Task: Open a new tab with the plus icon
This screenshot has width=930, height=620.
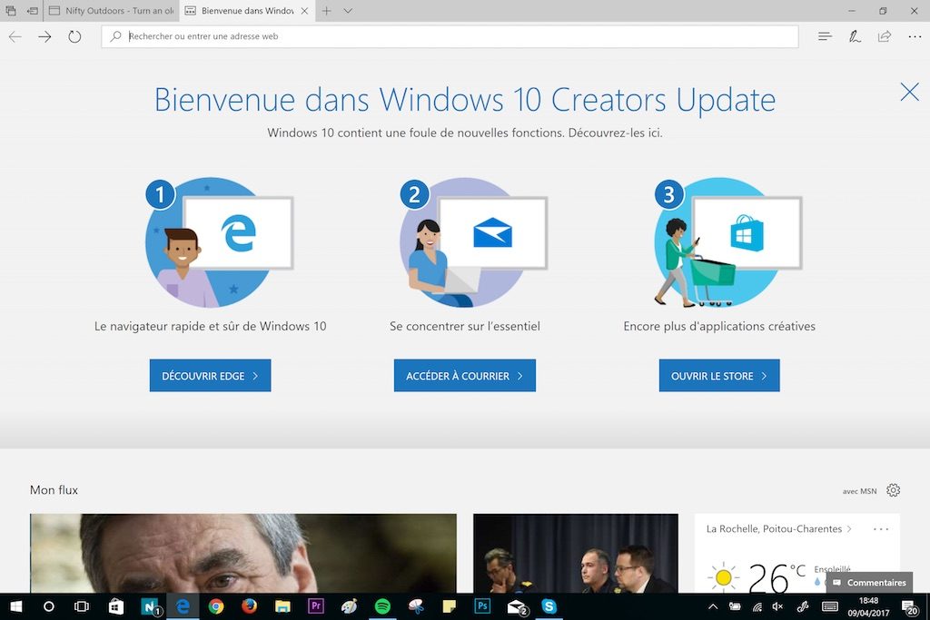Action: click(x=326, y=11)
